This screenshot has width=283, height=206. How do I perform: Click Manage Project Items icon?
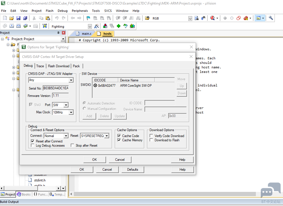pyautogui.click(x=105, y=26)
